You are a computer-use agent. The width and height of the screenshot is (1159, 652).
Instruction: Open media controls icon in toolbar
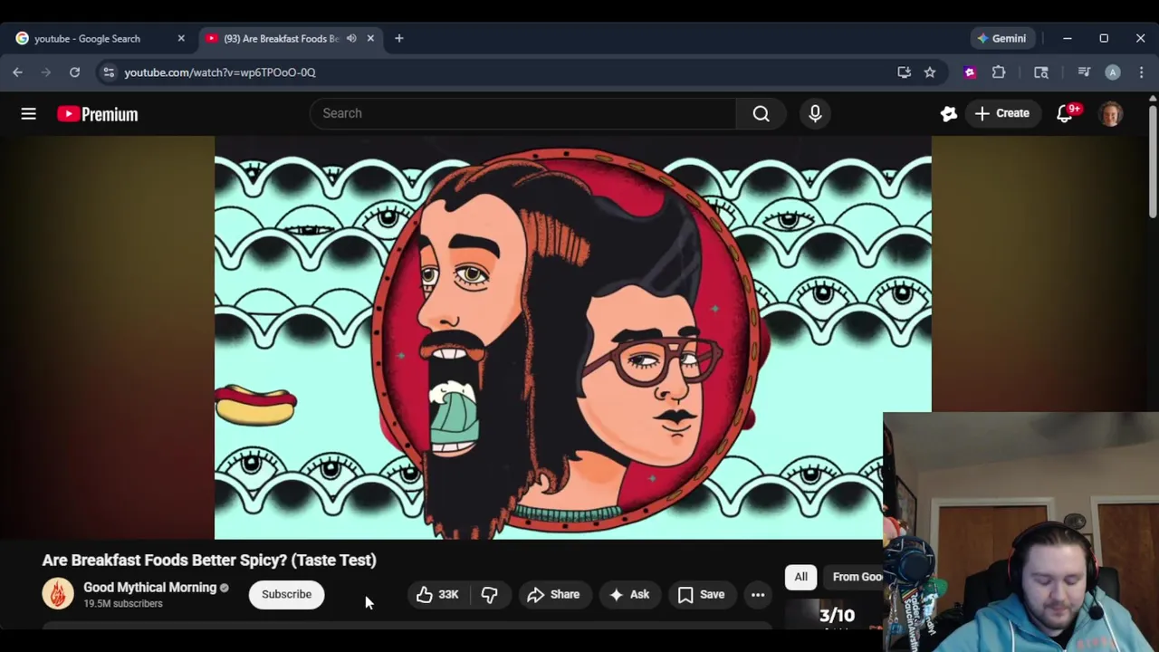point(1084,72)
